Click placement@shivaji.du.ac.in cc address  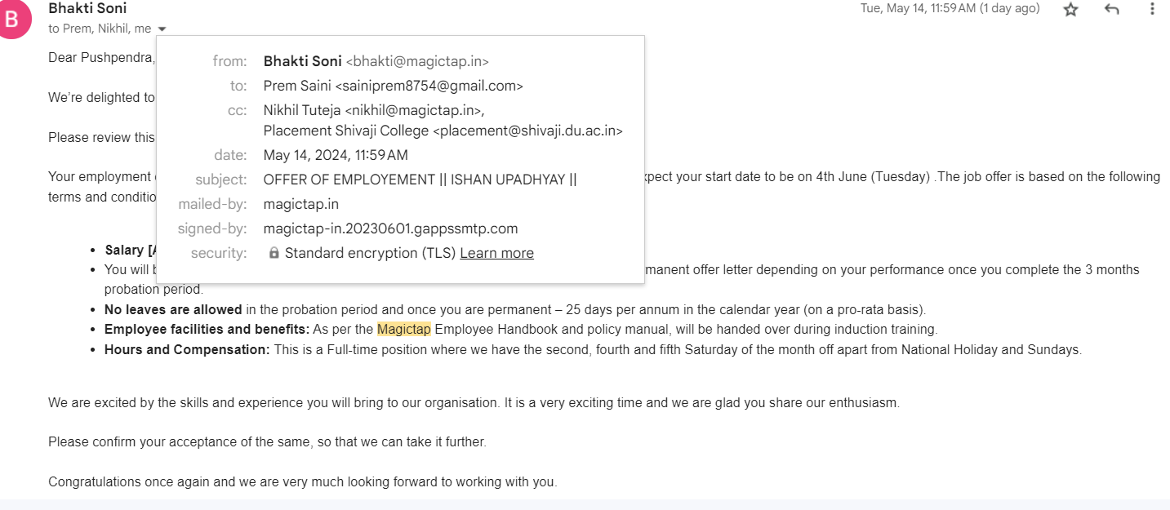527,131
